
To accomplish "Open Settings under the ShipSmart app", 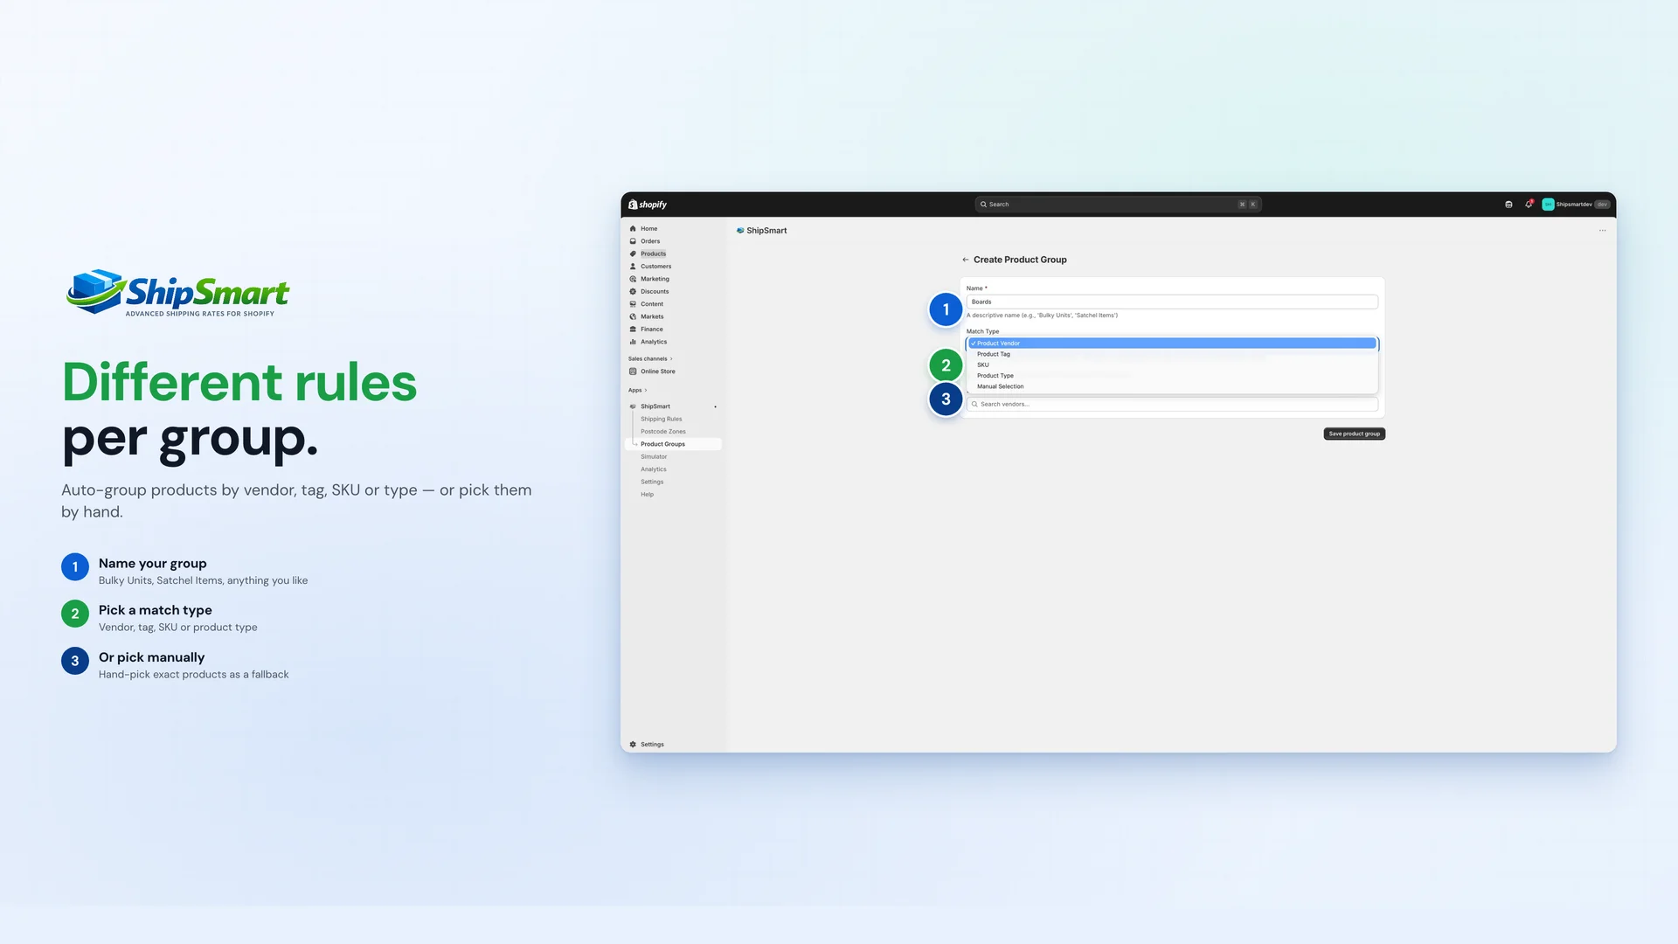I will coord(652,482).
